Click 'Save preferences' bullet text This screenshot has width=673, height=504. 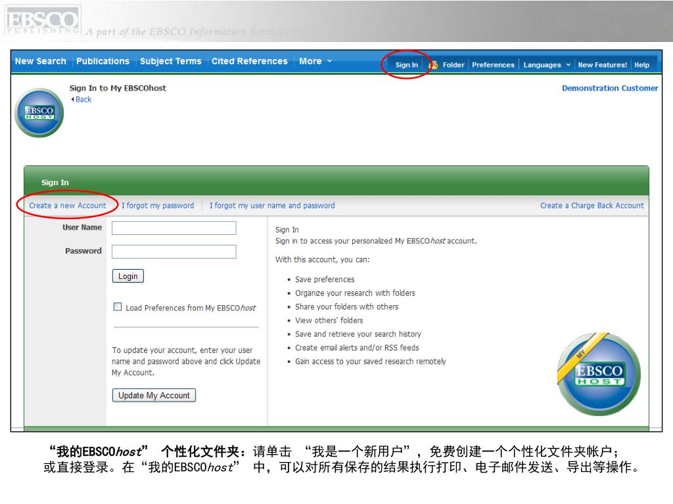tap(325, 280)
